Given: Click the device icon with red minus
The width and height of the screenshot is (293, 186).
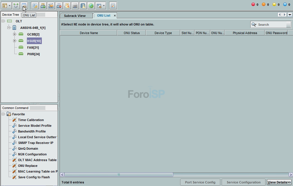Looking at the screenshot, I should coord(59,5).
